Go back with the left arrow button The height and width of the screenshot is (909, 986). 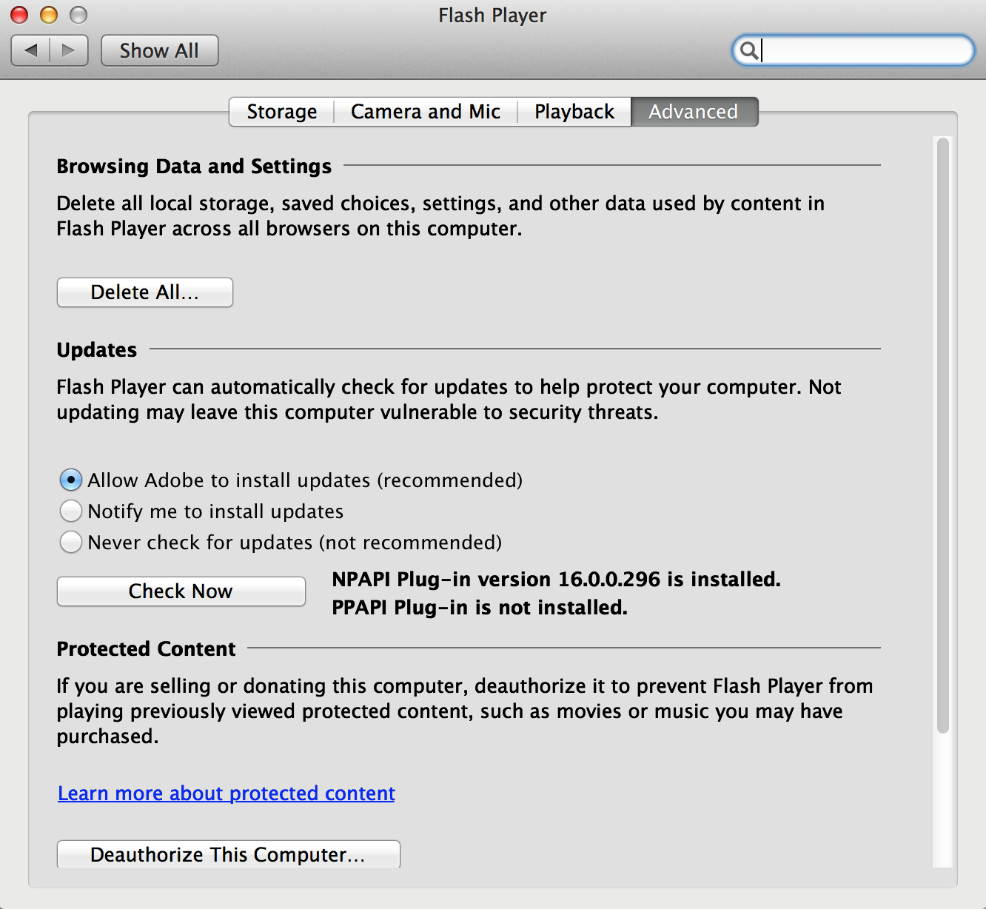[x=31, y=50]
